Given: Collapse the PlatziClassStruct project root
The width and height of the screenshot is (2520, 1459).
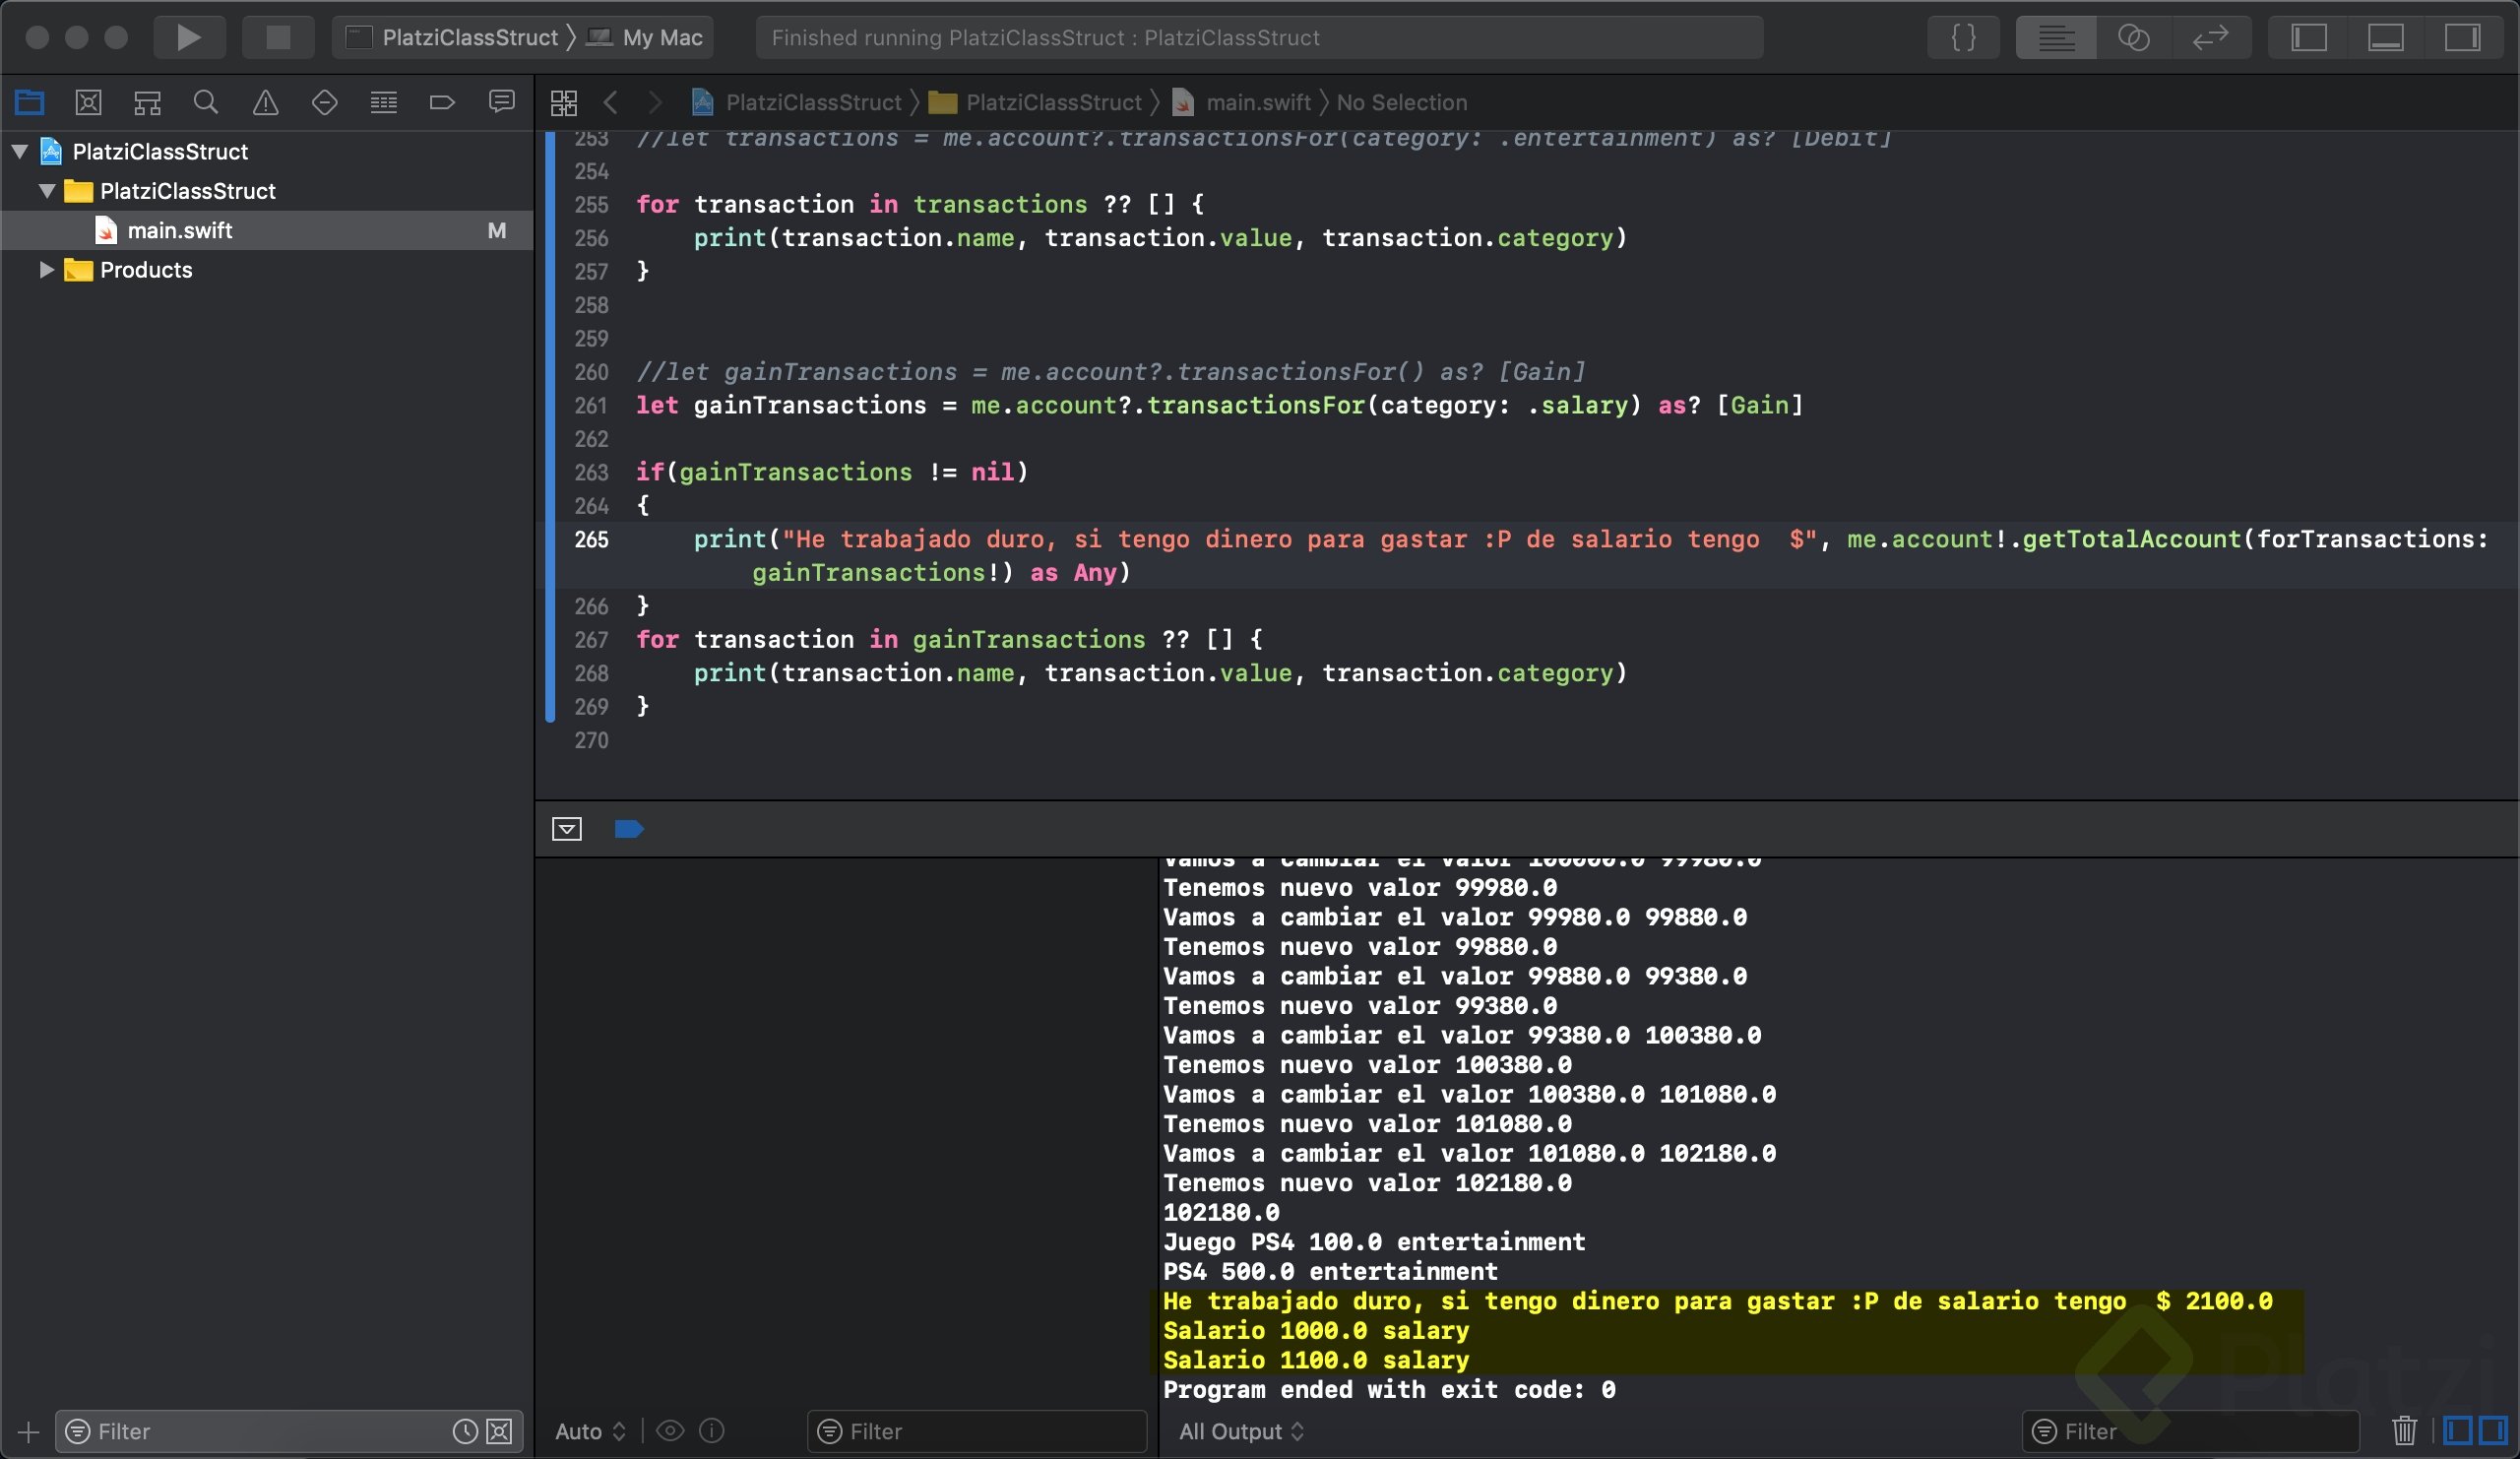Looking at the screenshot, I should (x=19, y=152).
